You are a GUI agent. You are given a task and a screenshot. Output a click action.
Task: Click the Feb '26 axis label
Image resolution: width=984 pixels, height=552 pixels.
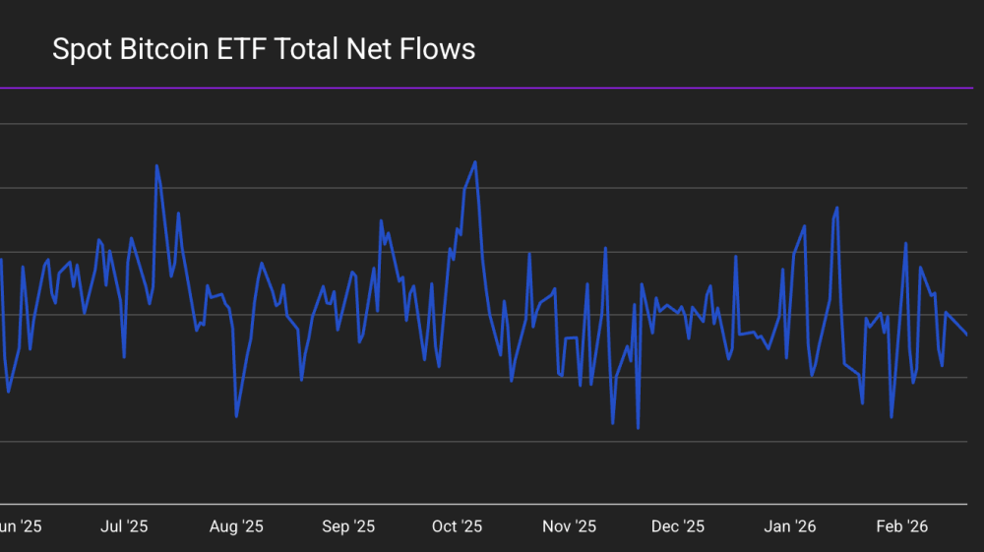click(x=901, y=527)
